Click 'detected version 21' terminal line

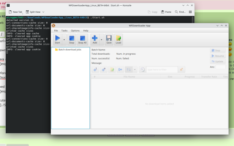[x=20, y=20]
